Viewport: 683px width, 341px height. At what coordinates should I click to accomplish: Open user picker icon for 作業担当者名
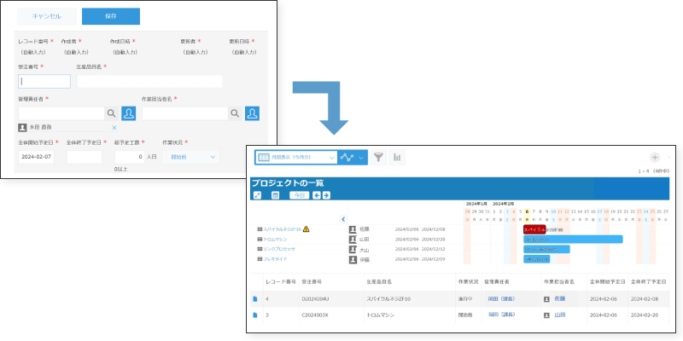click(252, 113)
